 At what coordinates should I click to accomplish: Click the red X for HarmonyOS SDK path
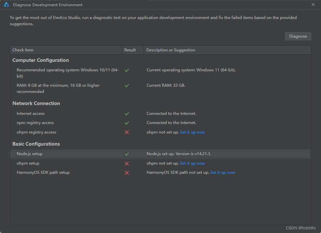(x=127, y=173)
